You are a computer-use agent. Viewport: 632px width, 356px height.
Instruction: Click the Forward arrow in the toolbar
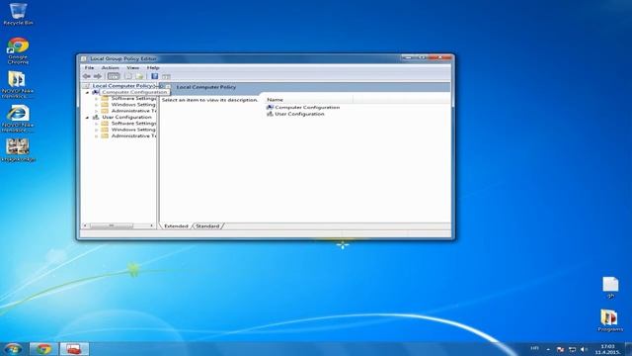pos(98,76)
